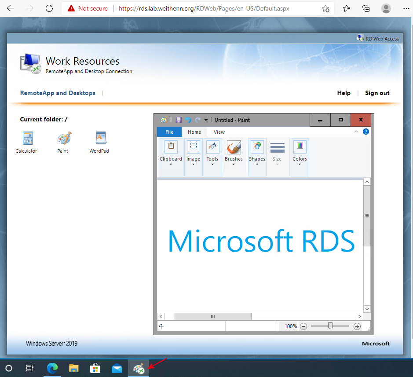
Task: Open the File menu in Paint
Action: pos(169,132)
